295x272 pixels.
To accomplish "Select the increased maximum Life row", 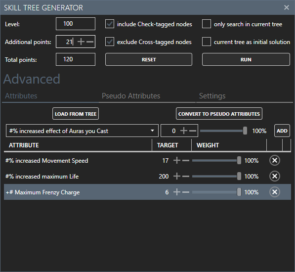I will point(147,177).
